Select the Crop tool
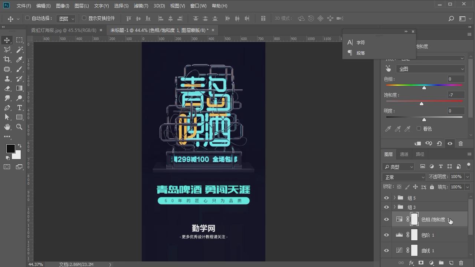 tap(7, 59)
